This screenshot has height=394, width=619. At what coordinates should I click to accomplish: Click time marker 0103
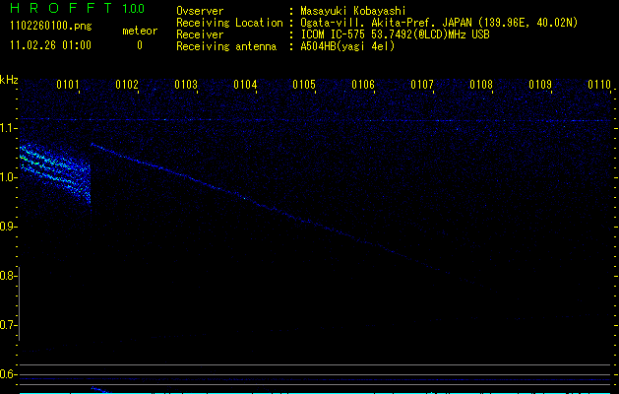click(x=186, y=85)
